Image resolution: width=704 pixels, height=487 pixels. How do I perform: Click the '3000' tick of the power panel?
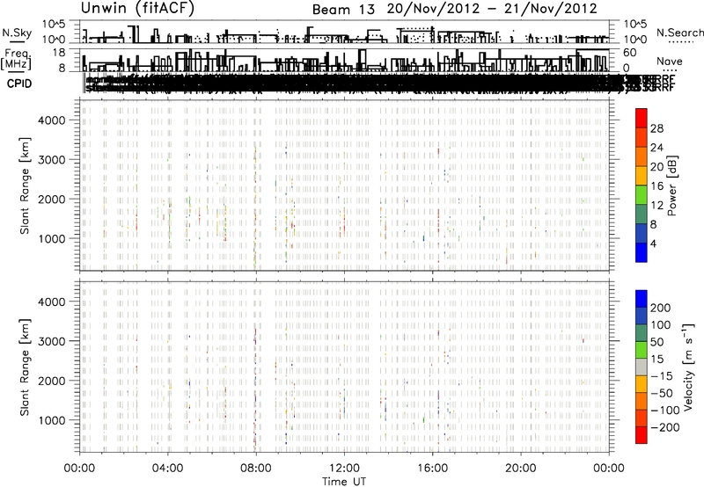tap(52, 160)
